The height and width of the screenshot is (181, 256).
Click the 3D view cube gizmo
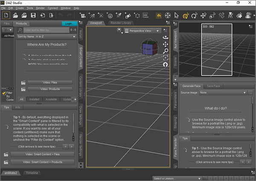click(149, 48)
